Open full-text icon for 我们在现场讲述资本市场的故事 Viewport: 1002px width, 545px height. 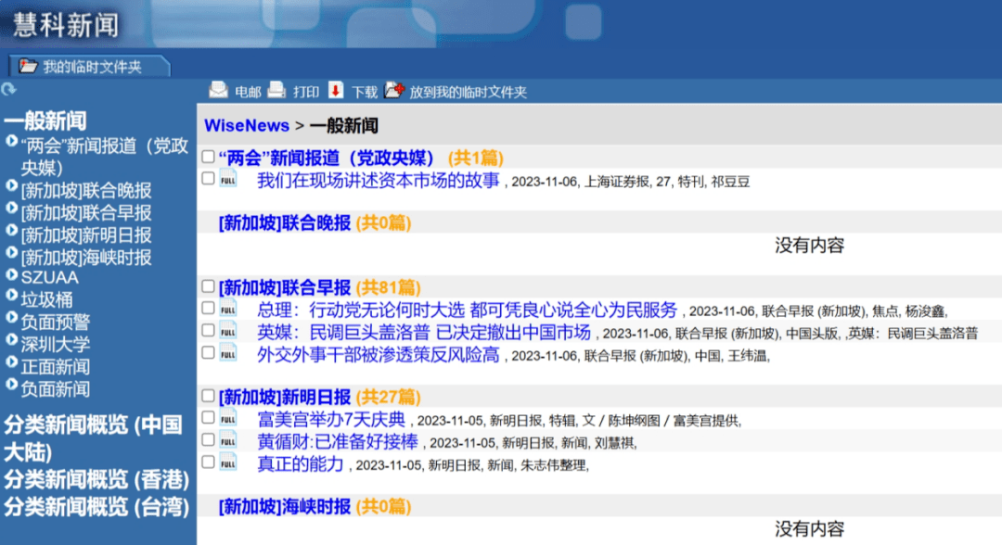(228, 179)
